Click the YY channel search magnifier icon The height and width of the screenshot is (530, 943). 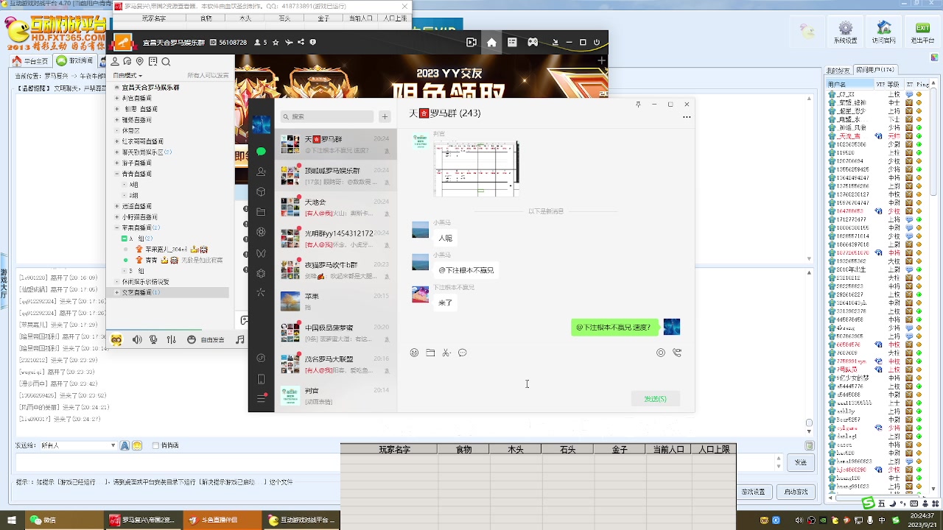(166, 62)
